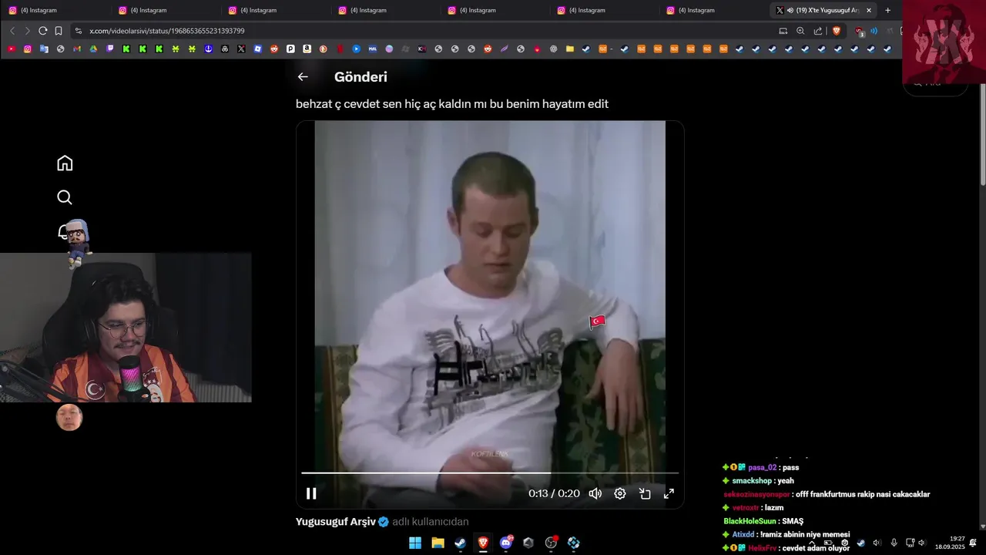Click the system tray microphone icon
The width and height of the screenshot is (986, 555).
click(894, 543)
